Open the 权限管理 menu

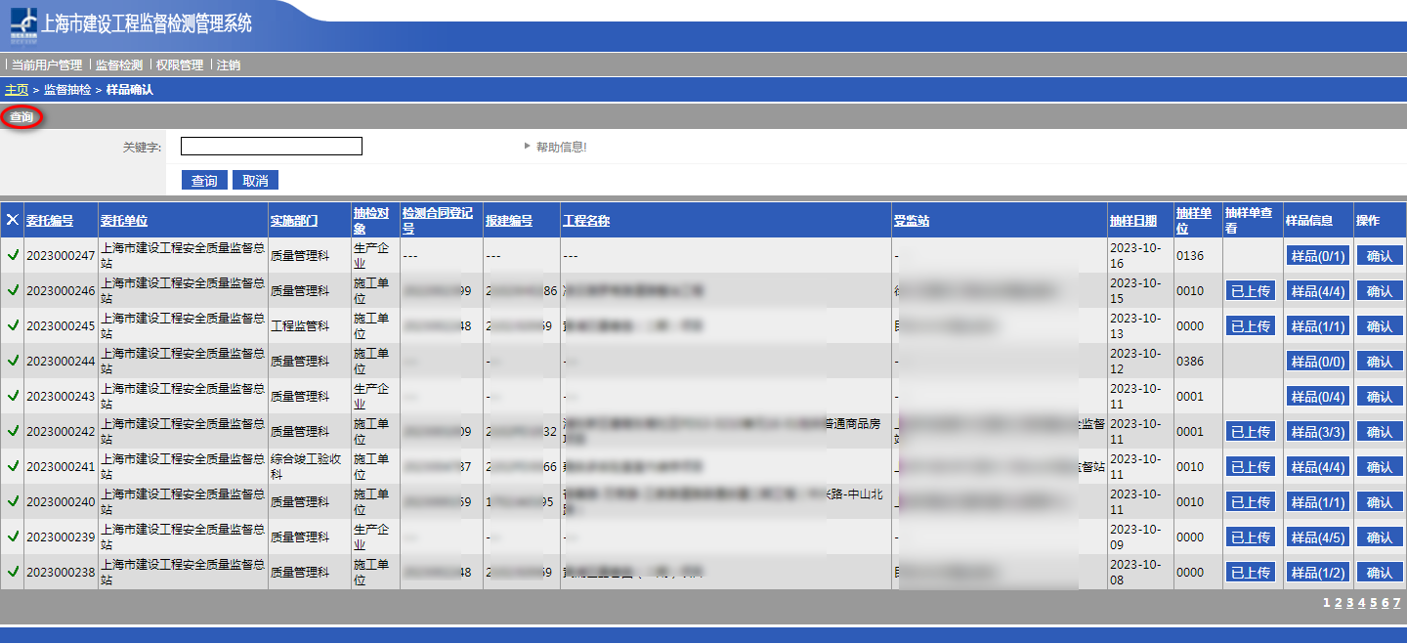click(x=180, y=65)
